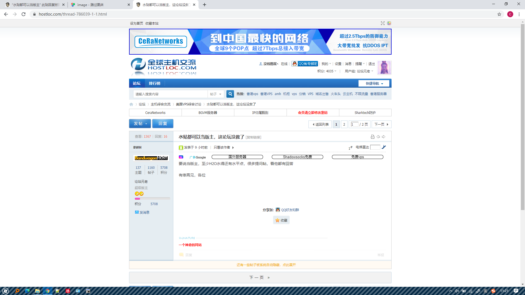Click the 回复 reply button
The image size is (525, 295).
click(163, 124)
